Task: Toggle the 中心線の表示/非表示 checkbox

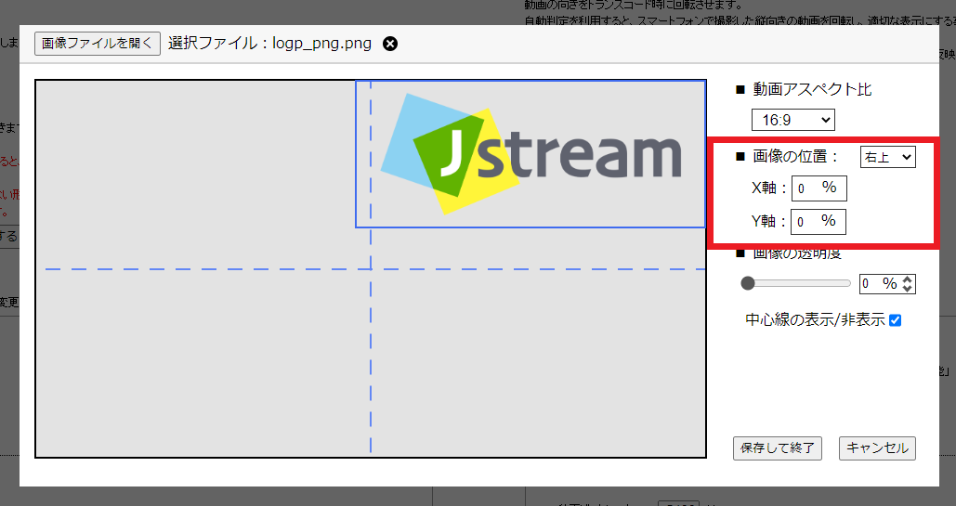Action: click(895, 320)
